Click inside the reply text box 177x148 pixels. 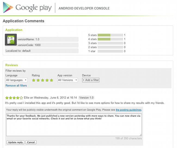pyautogui.click(x=74, y=125)
